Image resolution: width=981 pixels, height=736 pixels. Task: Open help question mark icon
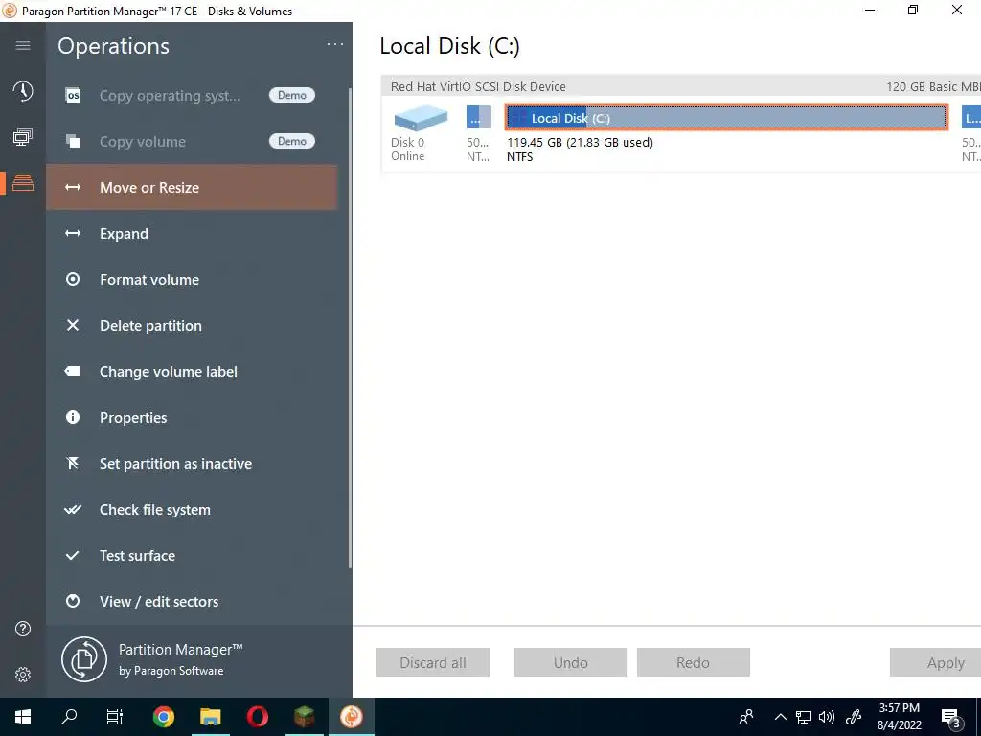pyautogui.click(x=23, y=629)
